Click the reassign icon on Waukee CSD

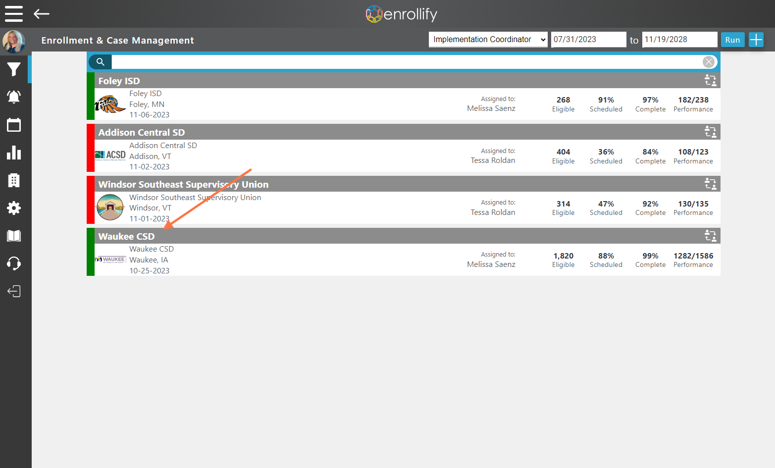coord(710,236)
